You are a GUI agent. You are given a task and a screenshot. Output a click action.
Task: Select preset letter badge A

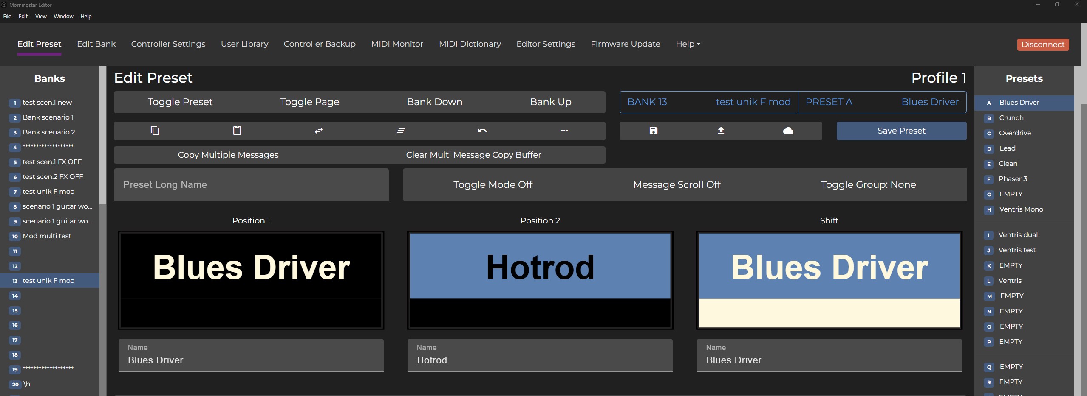tap(989, 103)
